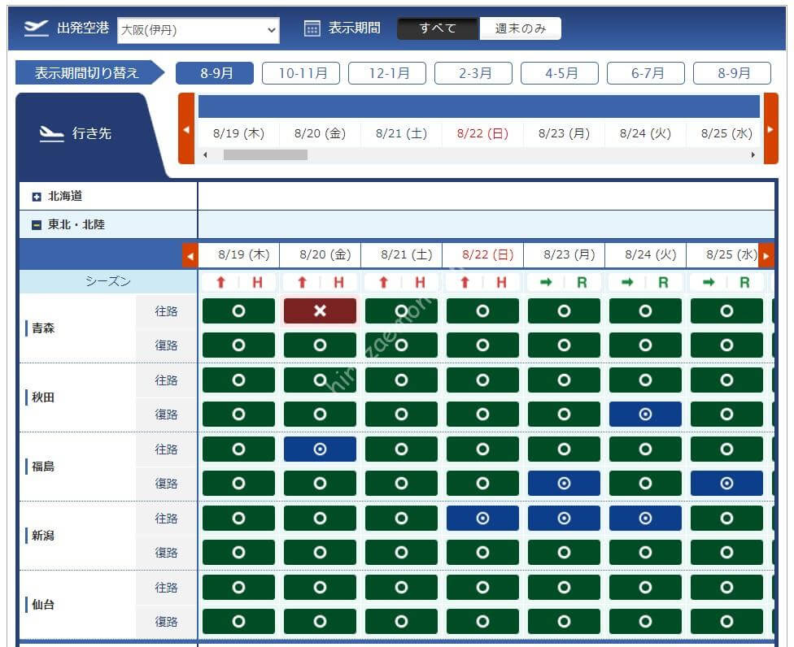This screenshot has height=647, width=794.
Task: Click the 8/23 R season indicator
Action: coord(564,282)
